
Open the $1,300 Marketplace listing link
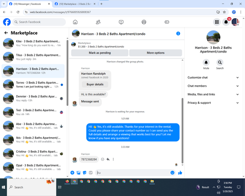(101, 47)
